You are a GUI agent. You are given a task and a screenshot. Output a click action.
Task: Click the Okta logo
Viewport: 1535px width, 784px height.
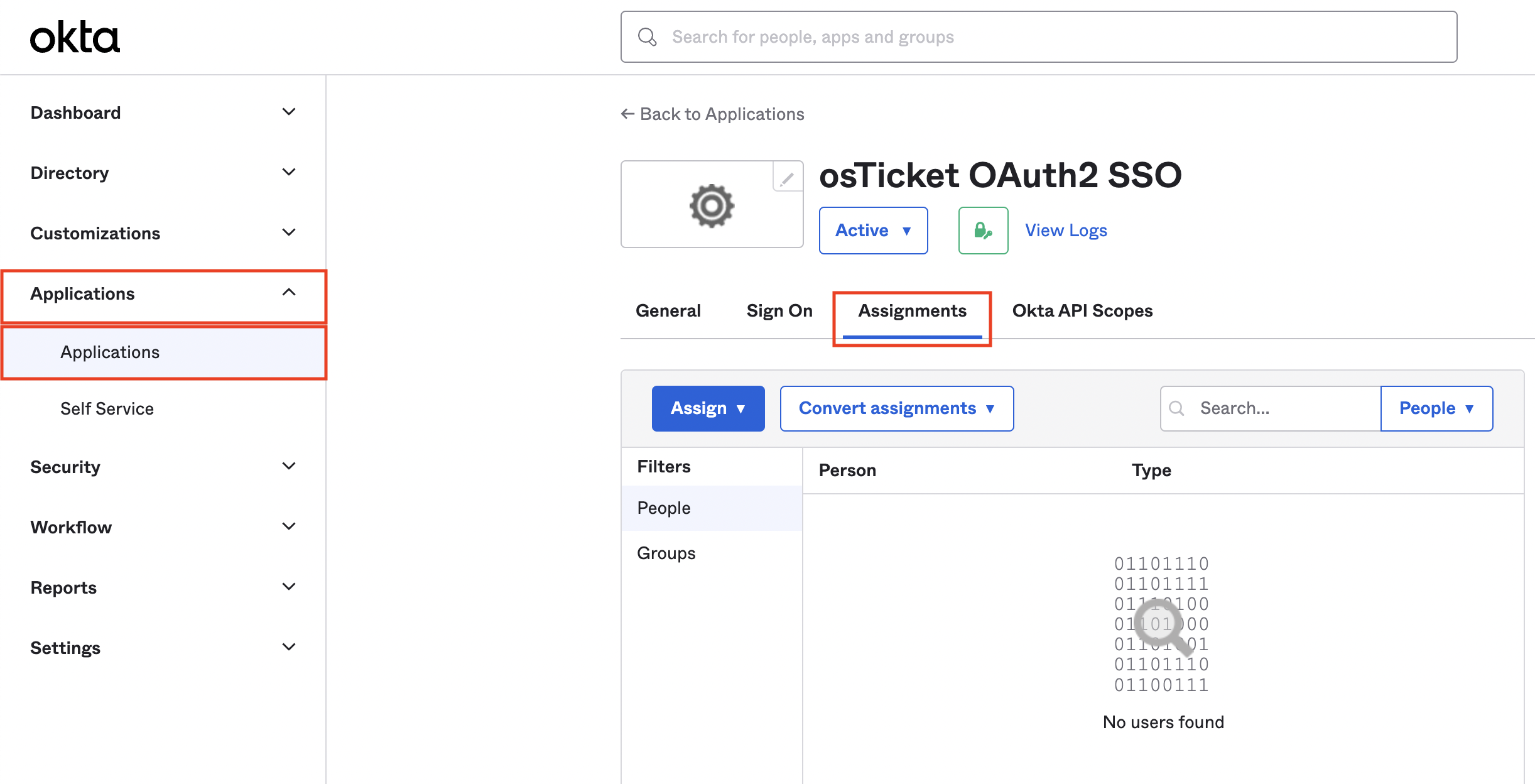(75, 37)
